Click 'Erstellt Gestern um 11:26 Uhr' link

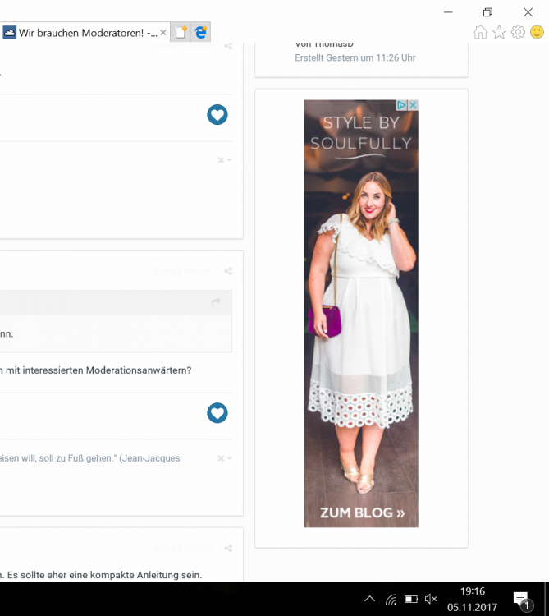point(355,58)
